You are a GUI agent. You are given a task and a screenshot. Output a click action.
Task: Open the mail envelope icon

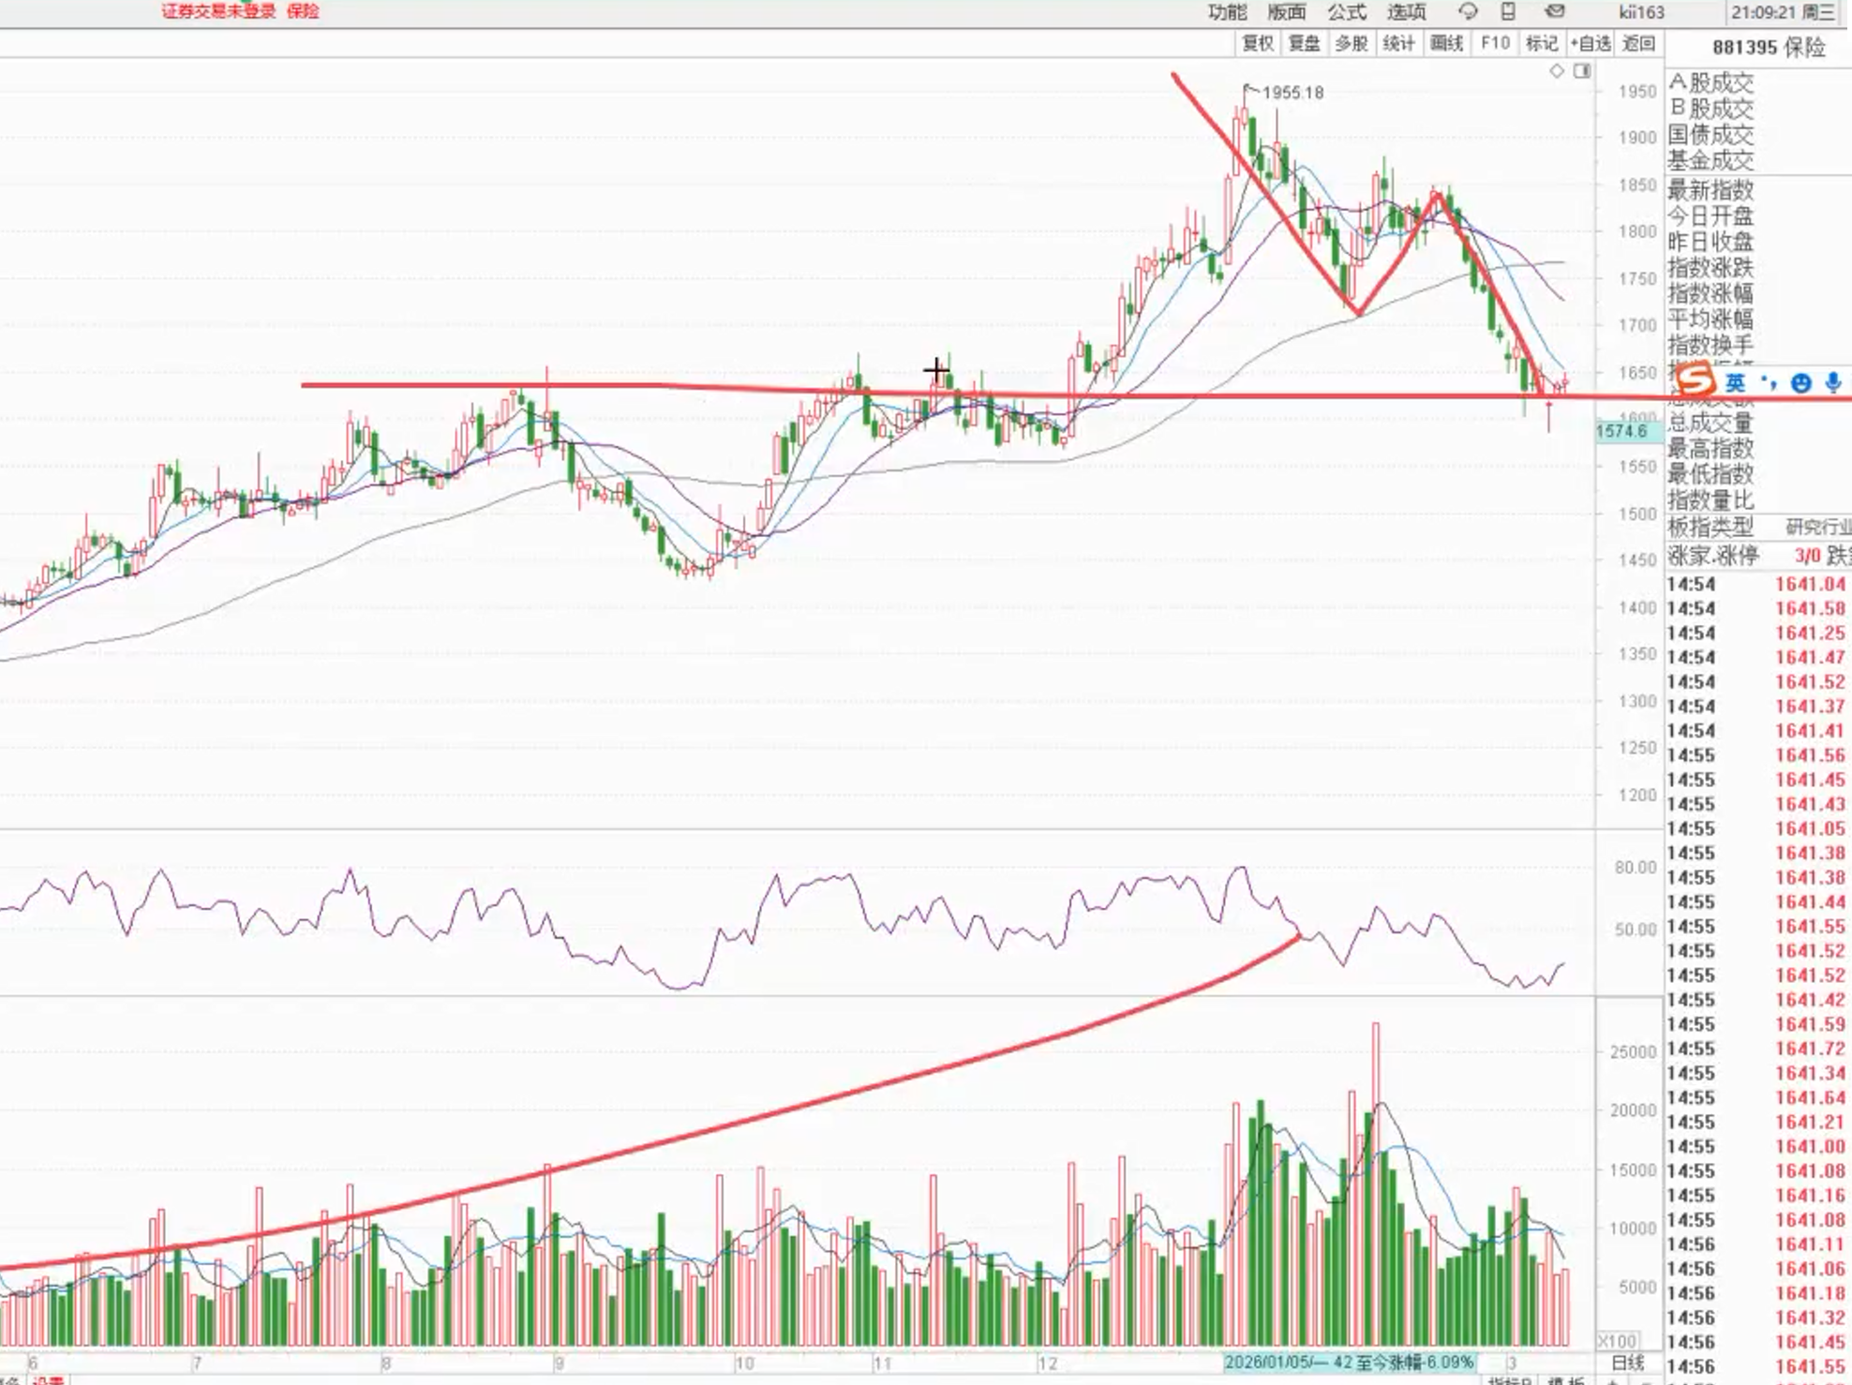tap(1555, 12)
